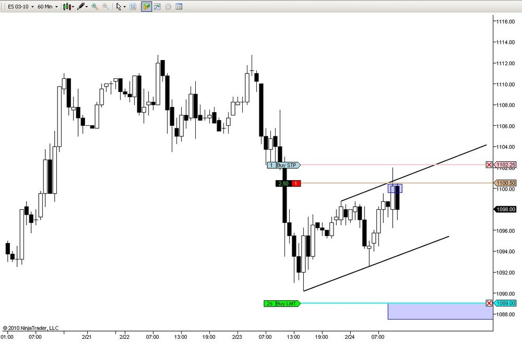The image size is (522, 343).
Task: Click the cyan 1089.00 order price tag
Action: pos(505,303)
